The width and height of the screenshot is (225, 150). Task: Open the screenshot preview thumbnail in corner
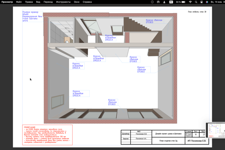215,130
